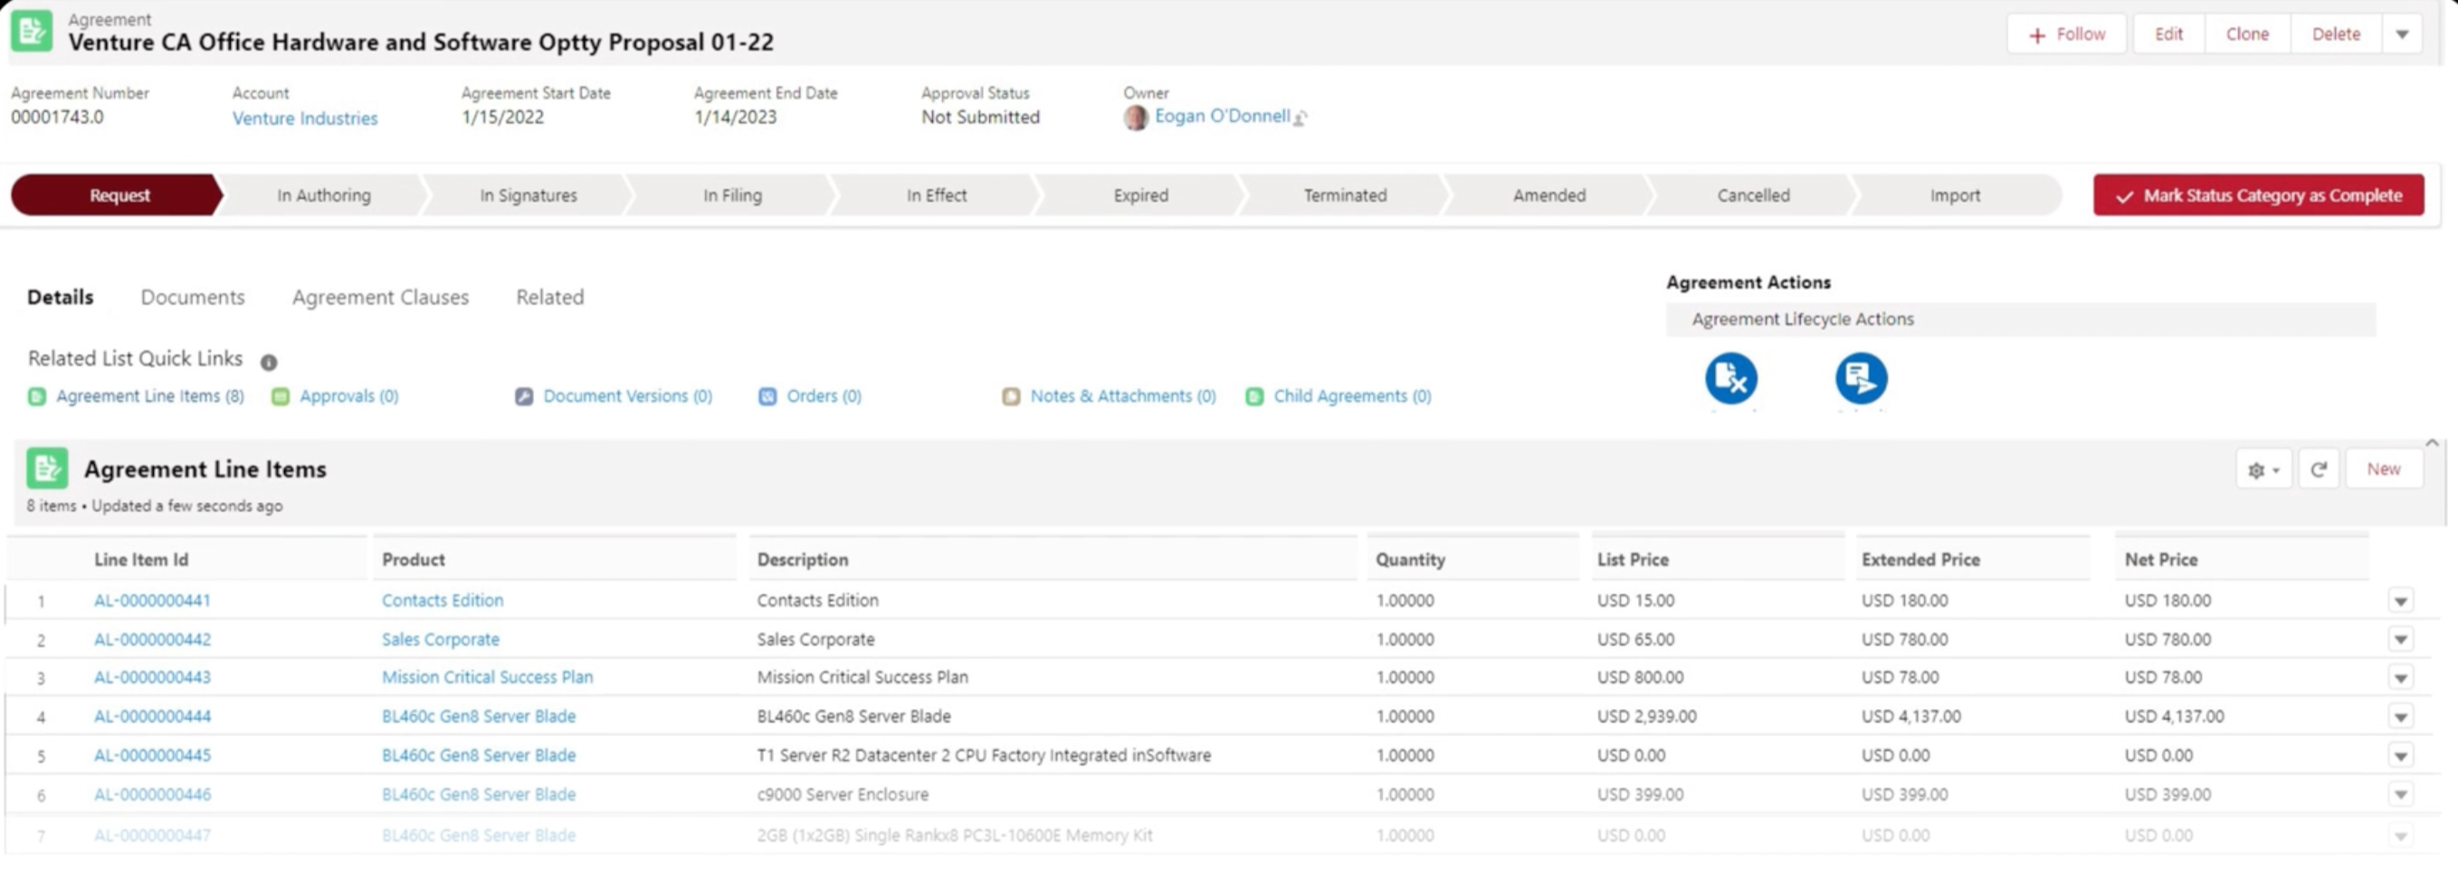The width and height of the screenshot is (2458, 883).
Task: Select the Details tab
Action: 60,298
